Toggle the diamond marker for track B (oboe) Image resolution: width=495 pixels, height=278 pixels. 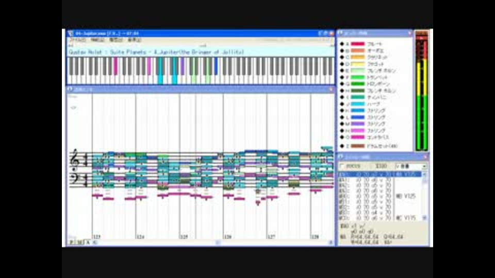pyautogui.click(x=342, y=50)
